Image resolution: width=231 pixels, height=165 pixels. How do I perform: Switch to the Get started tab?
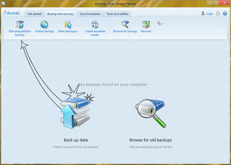pyautogui.click(x=35, y=14)
